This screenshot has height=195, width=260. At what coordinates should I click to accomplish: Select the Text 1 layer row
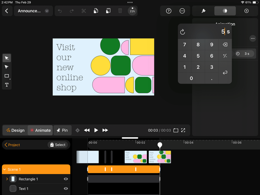click(x=36, y=189)
